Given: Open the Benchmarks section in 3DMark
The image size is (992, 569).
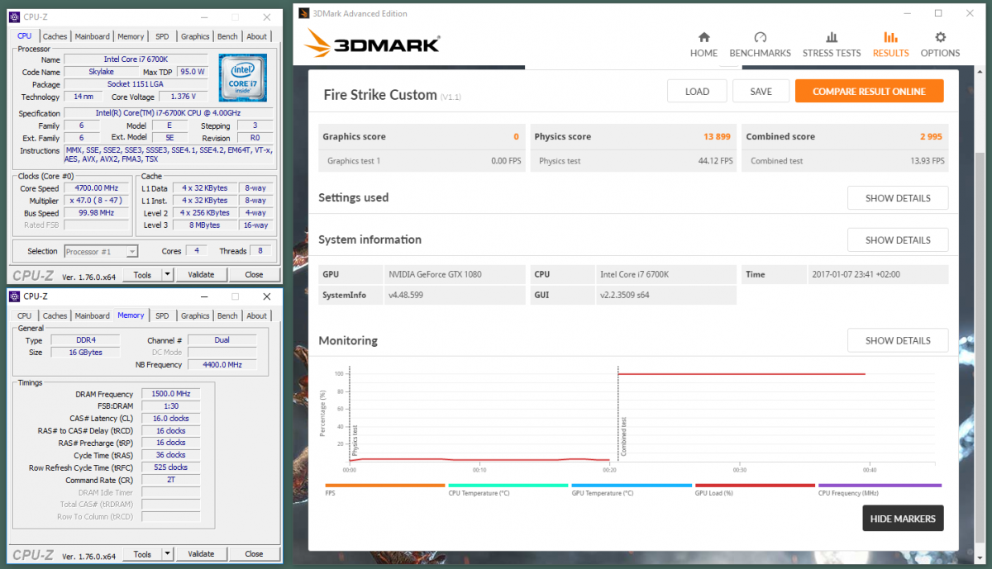Looking at the screenshot, I should coord(761,45).
